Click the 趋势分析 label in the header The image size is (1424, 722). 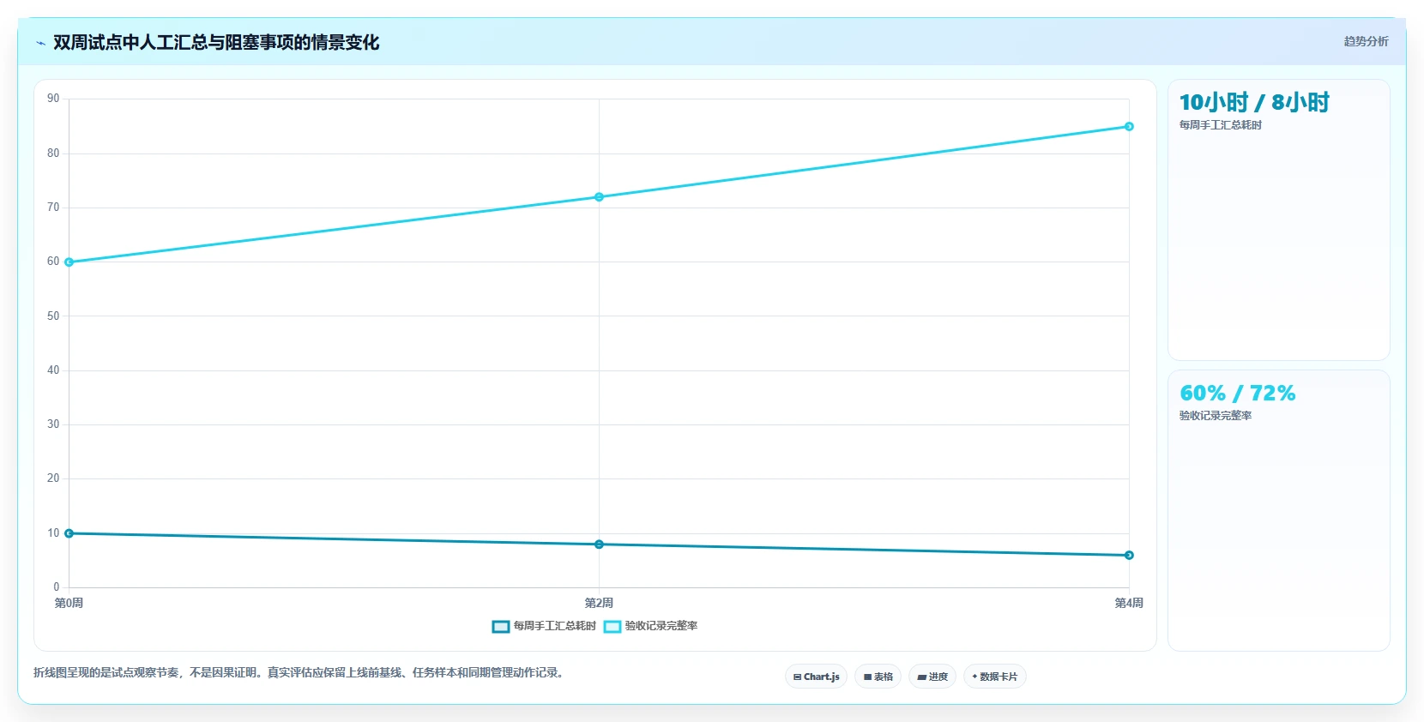1366,41
